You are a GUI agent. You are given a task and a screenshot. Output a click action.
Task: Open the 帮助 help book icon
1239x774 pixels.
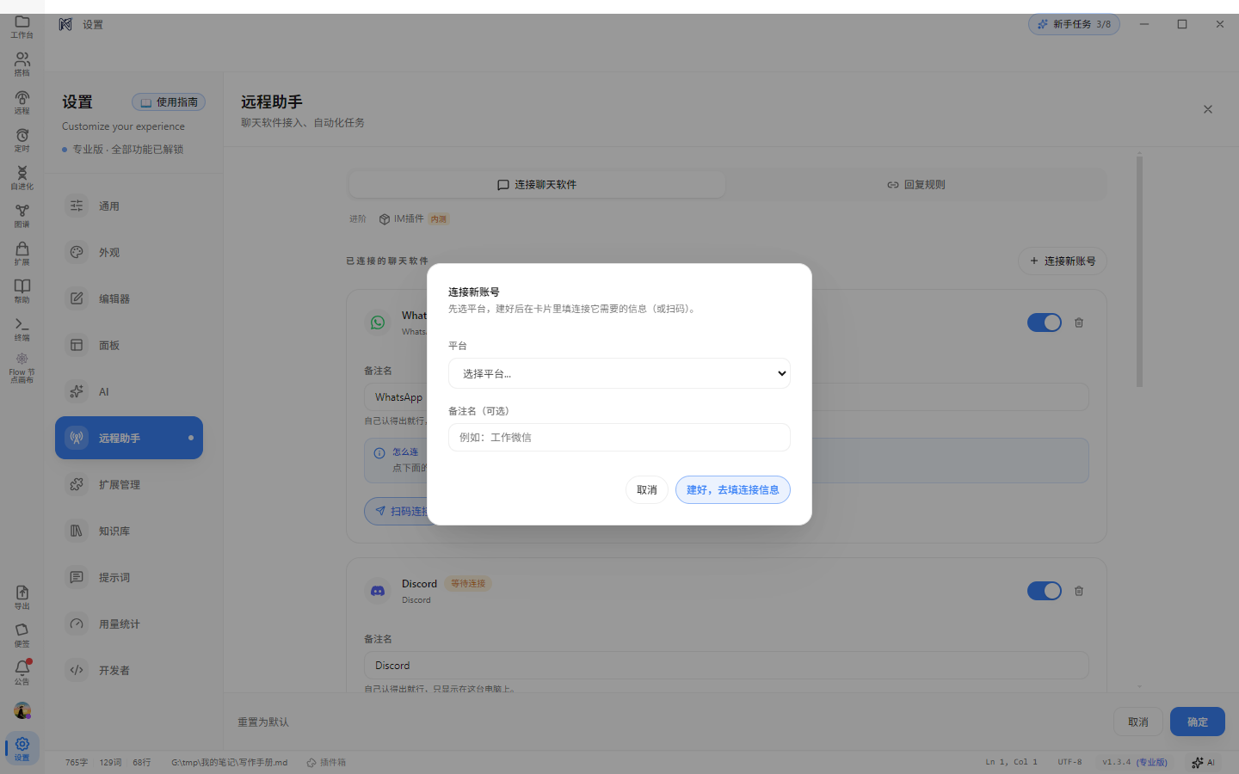click(x=22, y=292)
